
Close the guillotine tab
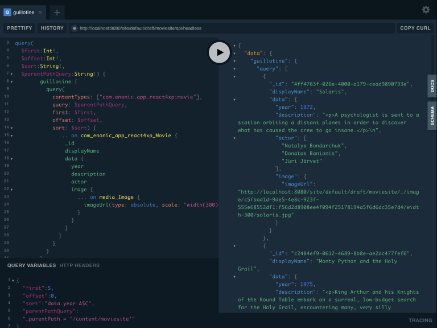(40, 13)
